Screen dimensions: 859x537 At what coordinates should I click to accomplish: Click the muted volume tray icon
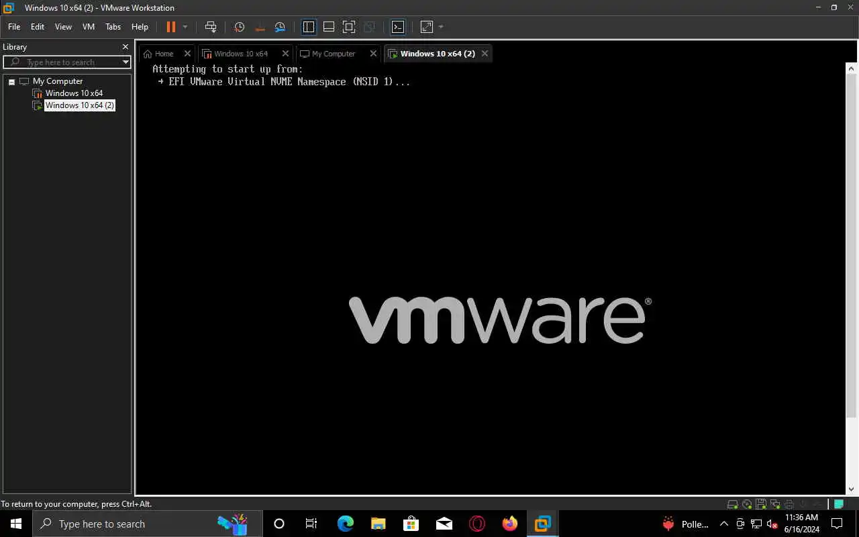coord(772,524)
